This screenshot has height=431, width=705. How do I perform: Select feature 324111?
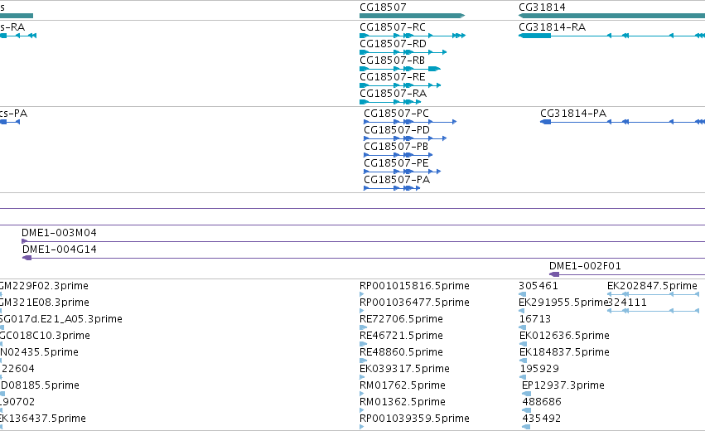pyautogui.click(x=627, y=303)
